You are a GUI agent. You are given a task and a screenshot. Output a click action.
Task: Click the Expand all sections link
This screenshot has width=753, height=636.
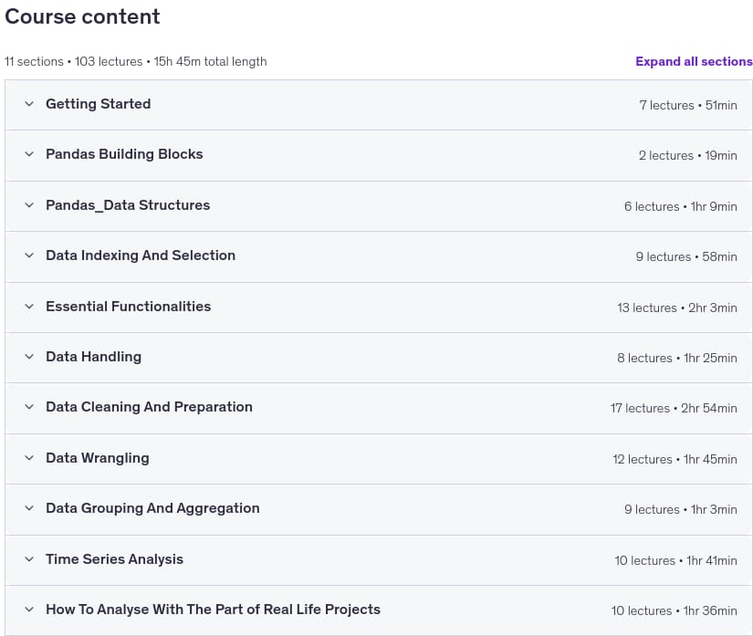coord(694,61)
